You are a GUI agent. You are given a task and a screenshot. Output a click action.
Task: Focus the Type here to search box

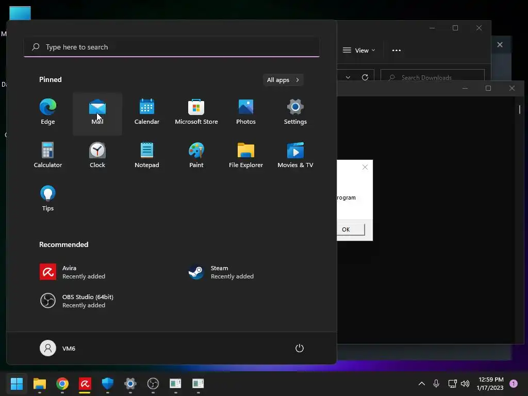[x=172, y=47]
